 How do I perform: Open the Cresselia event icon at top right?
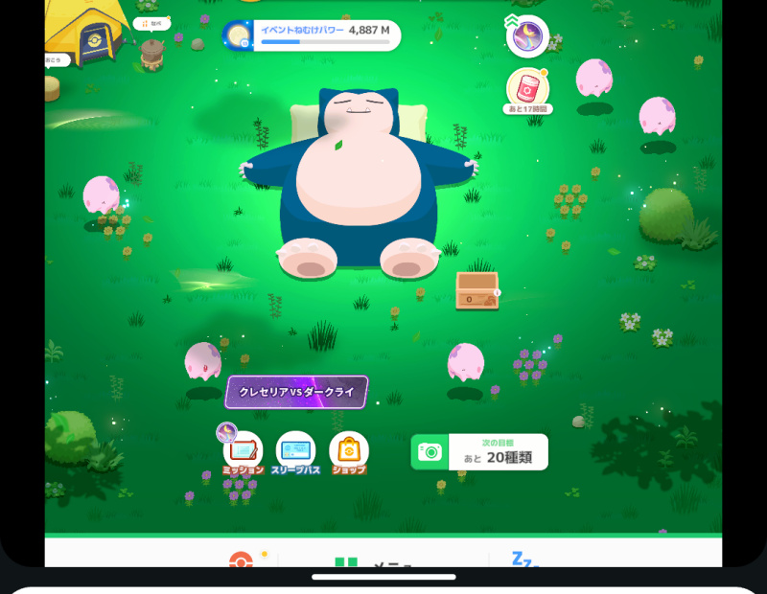click(527, 36)
